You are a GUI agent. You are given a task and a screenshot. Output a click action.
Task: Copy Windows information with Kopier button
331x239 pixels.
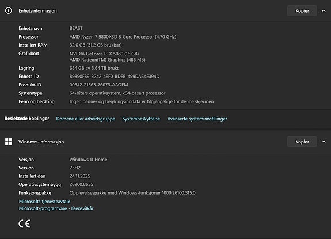[302, 142]
